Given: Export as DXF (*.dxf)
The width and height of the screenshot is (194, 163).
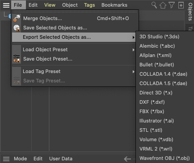Looking at the screenshot, I should point(165,102).
